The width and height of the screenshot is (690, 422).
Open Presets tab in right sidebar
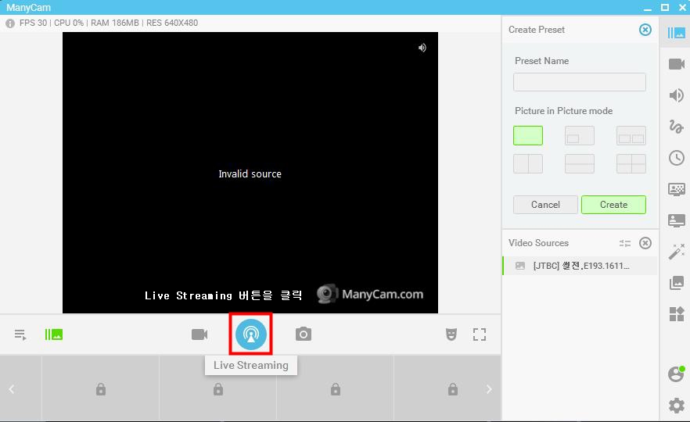677,33
